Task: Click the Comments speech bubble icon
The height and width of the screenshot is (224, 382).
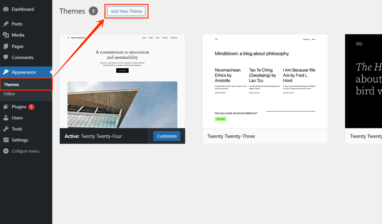Action: (6, 57)
